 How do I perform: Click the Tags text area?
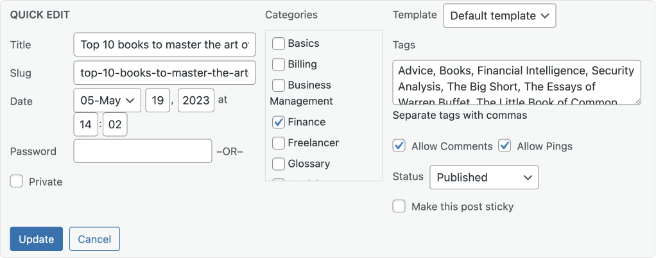pyautogui.click(x=517, y=82)
